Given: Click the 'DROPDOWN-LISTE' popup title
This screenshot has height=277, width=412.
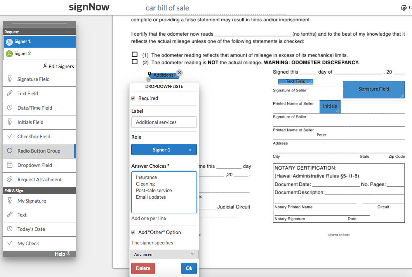Looking at the screenshot, I should 164,86.
